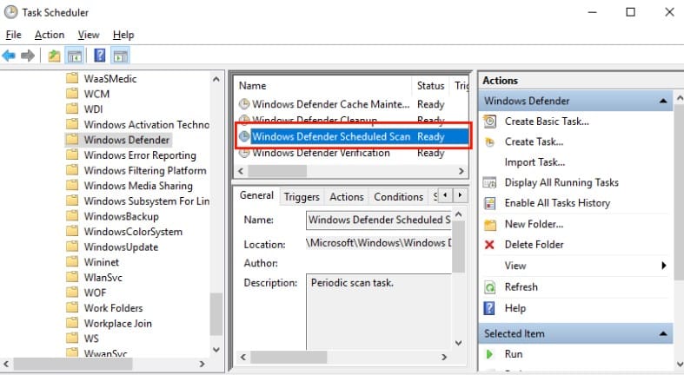Click the Up one level folder icon
Screen dimensions: 684x375
(54, 56)
